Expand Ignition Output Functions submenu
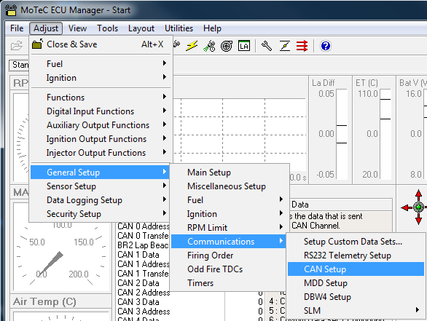 click(x=101, y=139)
